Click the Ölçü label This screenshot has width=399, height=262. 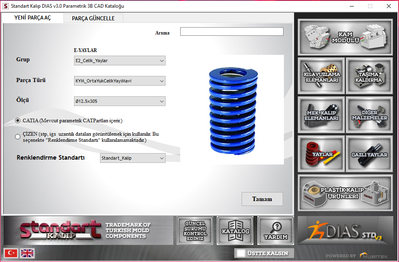(23, 100)
